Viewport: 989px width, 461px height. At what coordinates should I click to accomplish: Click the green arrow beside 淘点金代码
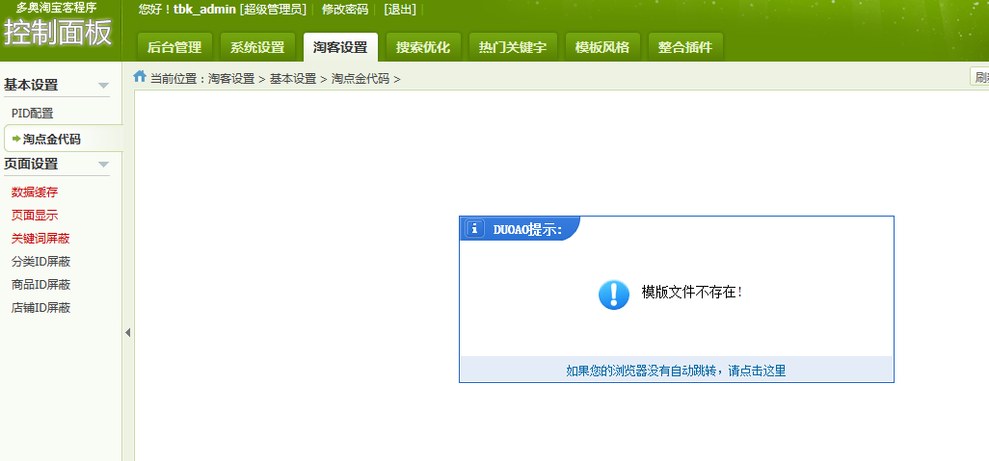click(16, 139)
